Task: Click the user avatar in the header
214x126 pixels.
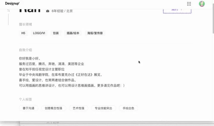Action: (x=202, y=4)
